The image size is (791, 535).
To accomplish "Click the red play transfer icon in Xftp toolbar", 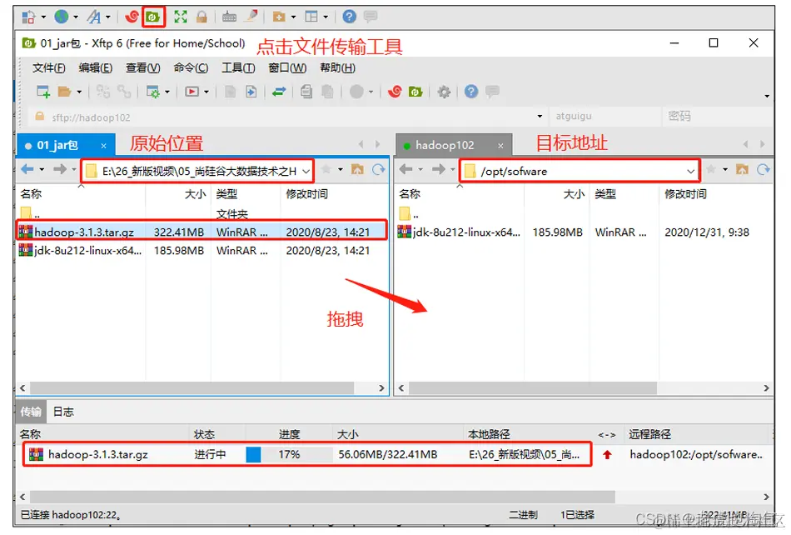I will (x=192, y=92).
